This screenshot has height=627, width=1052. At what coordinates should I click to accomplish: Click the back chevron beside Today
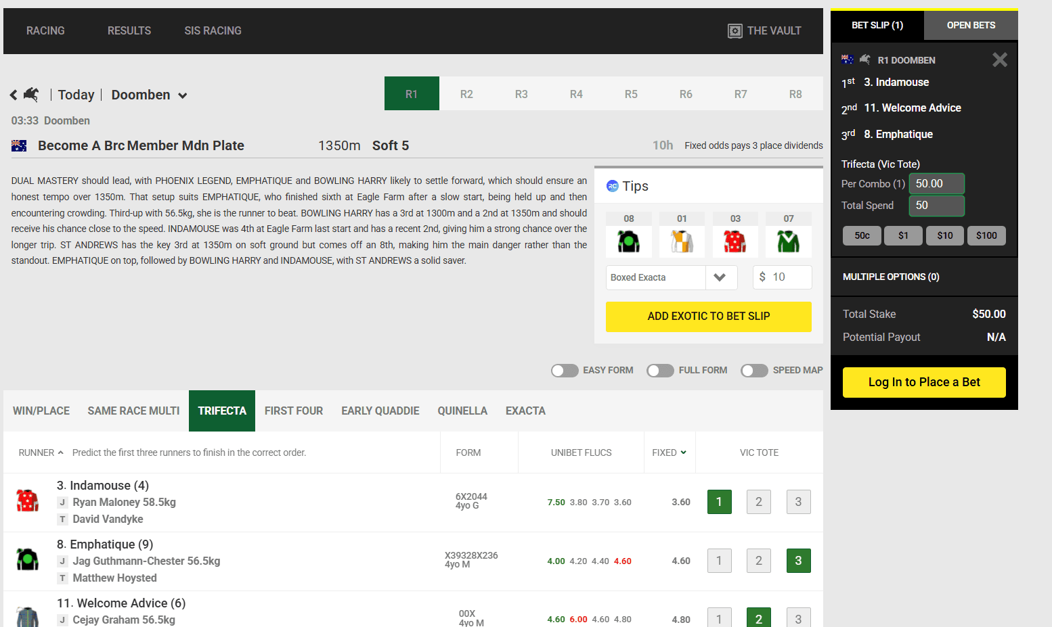(14, 95)
